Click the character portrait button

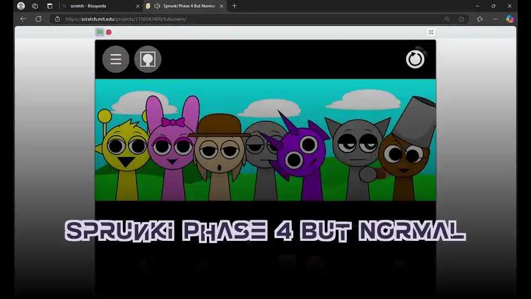(x=148, y=59)
